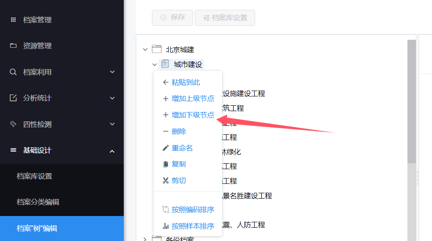Select the 城市建设 tree node

[188, 64]
